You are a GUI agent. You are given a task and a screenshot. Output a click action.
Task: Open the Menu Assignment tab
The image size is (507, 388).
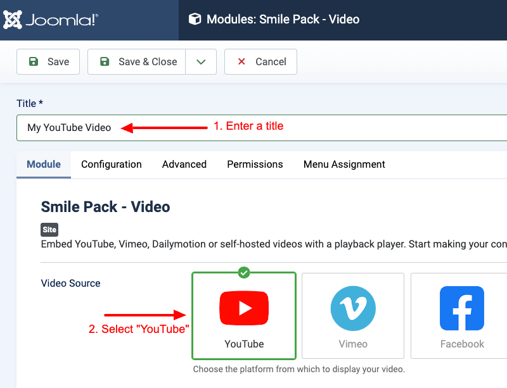click(344, 165)
